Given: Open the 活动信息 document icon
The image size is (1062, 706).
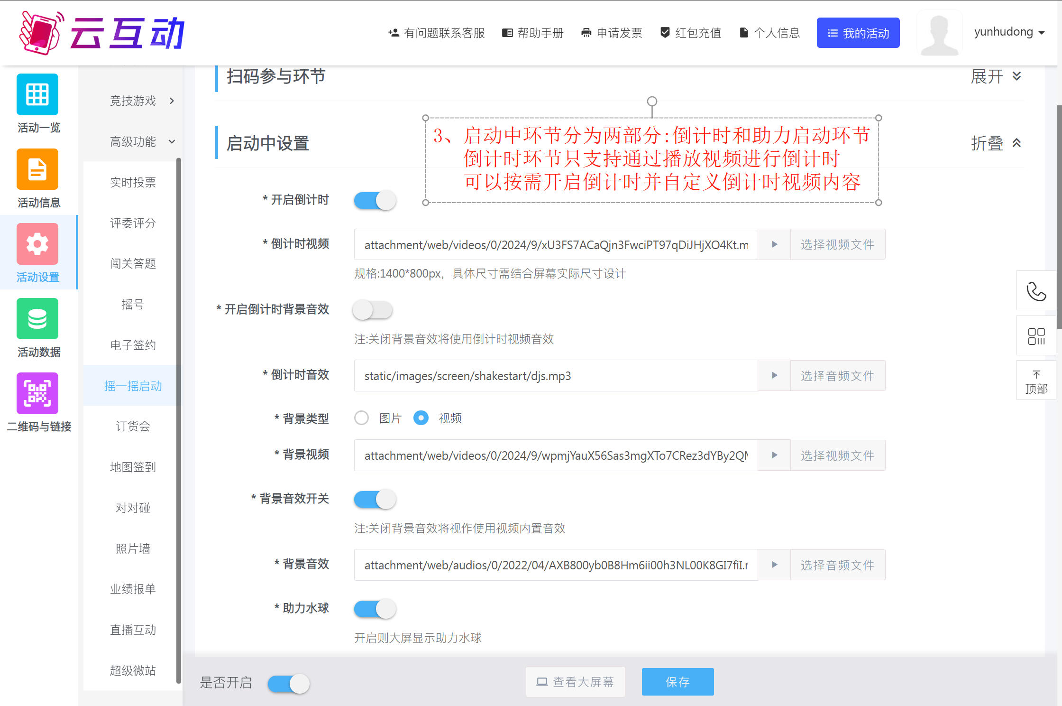Looking at the screenshot, I should tap(37, 169).
